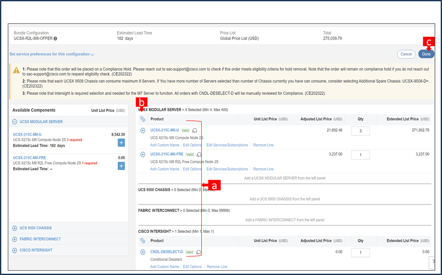
Task: Click support headset icon beside CNDL-DESELECT-D
Action: click(x=199, y=252)
